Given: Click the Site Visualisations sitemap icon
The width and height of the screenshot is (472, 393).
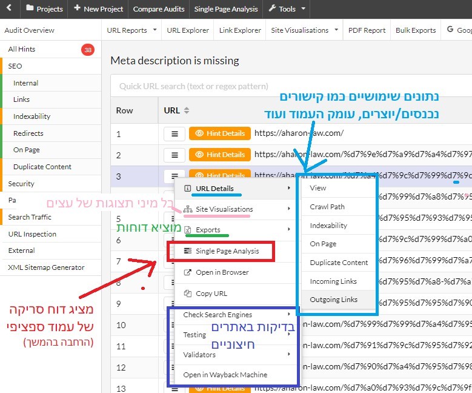Looking at the screenshot, I should (x=188, y=209).
